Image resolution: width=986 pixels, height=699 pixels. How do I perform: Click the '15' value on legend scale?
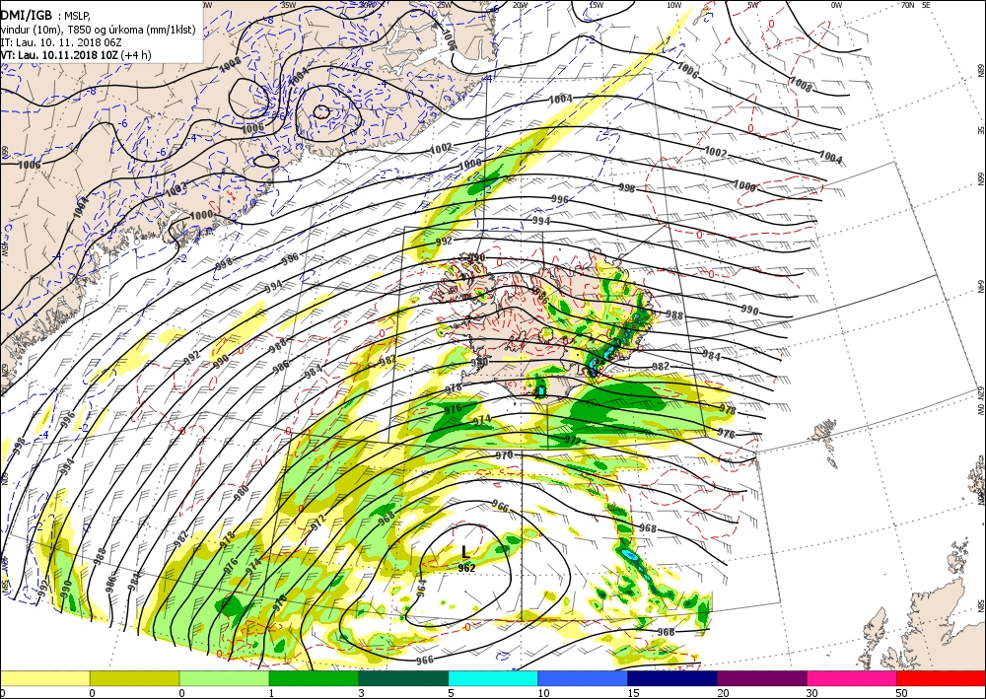point(633,693)
